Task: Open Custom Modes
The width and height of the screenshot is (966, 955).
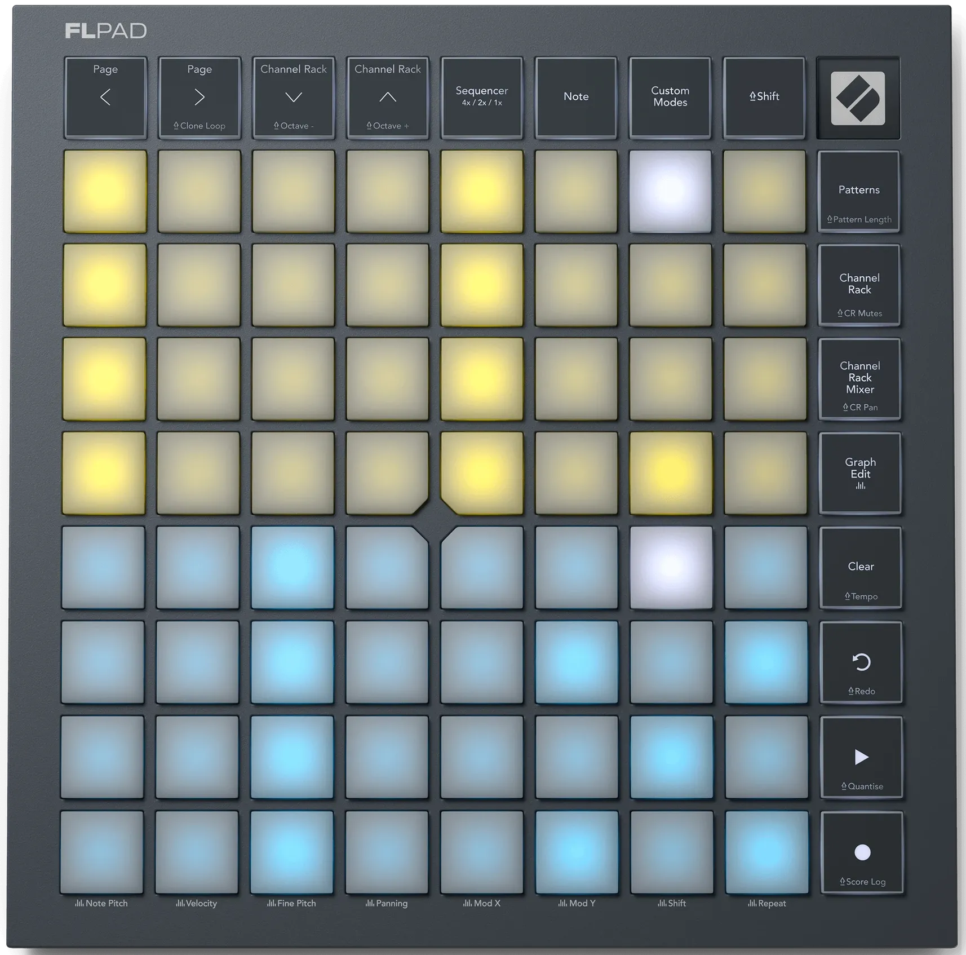Action: click(x=670, y=98)
